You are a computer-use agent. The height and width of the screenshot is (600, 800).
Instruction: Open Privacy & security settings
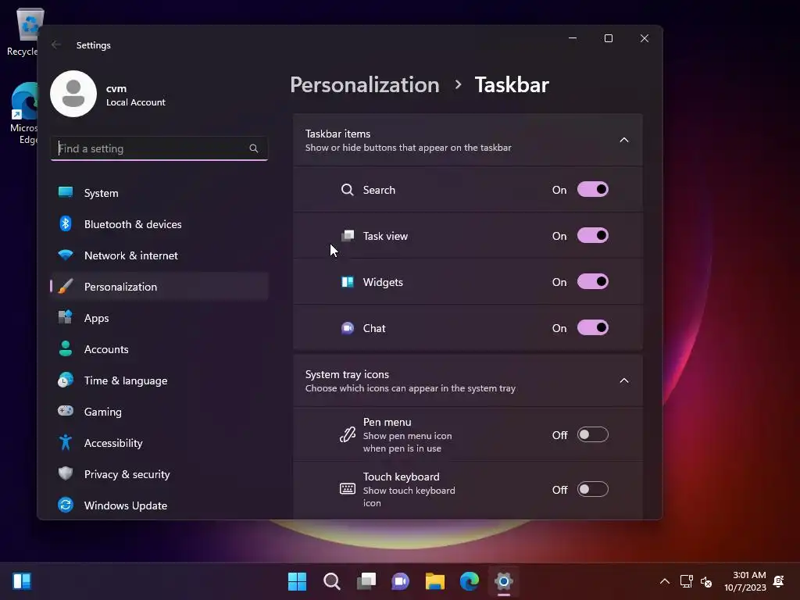(x=159, y=474)
